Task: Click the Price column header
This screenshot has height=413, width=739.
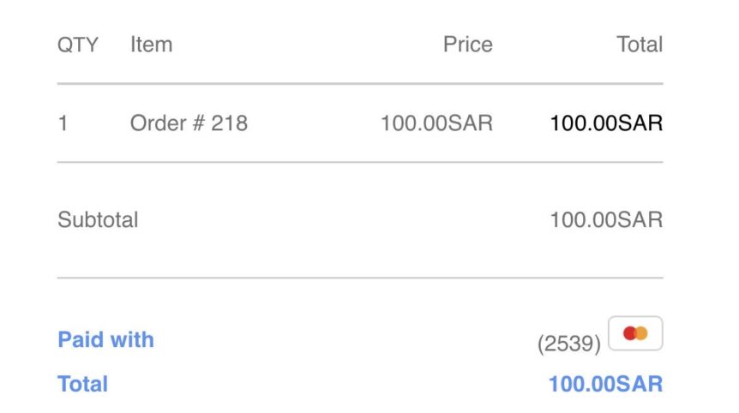Action: [x=467, y=45]
